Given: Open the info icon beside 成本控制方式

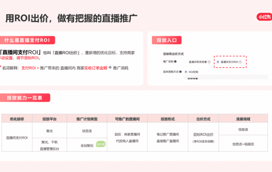Looking at the screenshot, I should tap(180, 72).
